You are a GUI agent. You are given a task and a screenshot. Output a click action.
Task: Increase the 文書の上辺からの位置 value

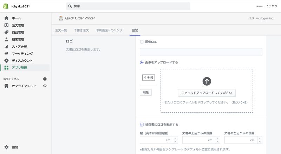[217, 138]
